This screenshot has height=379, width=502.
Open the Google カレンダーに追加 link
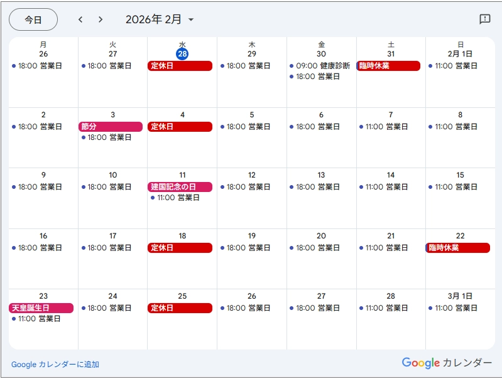pyautogui.click(x=55, y=365)
